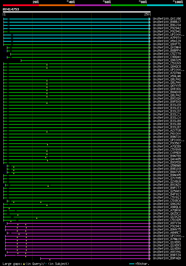Screen dimensions: 186x266
Task: Click the red 20% identity legend segment
Action: tap(21, 5)
